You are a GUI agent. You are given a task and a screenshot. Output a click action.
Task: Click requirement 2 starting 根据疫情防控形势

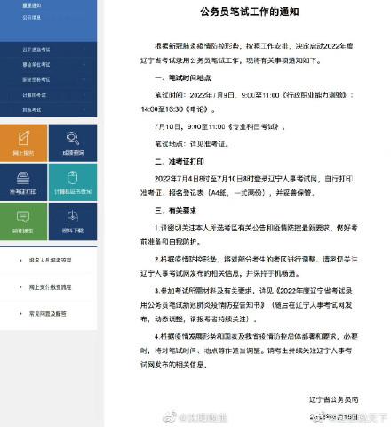click(256, 260)
